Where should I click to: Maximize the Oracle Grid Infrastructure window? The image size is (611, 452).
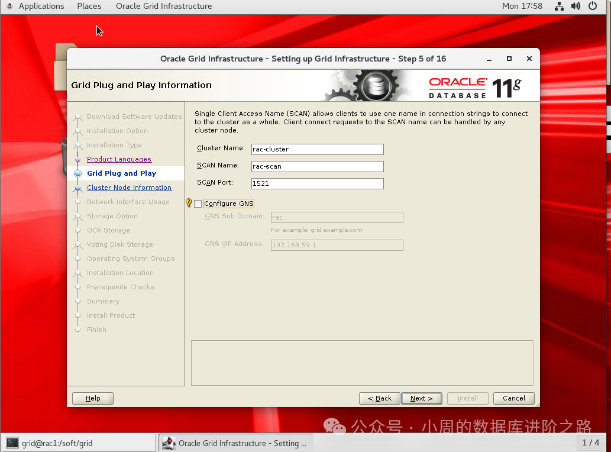point(509,59)
